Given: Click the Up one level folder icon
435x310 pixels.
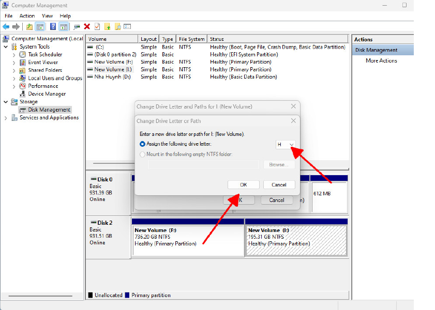Looking at the screenshot, I should pyautogui.click(x=29, y=26).
